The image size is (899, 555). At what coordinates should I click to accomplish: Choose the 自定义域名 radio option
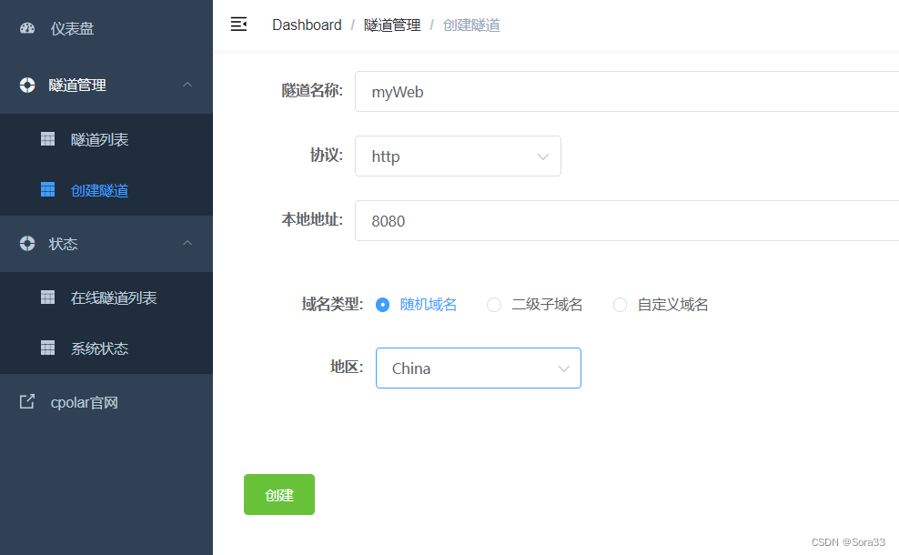coord(621,305)
